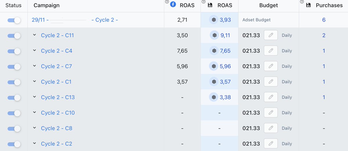Click the 3,38 ROAS value for C13

(225, 97)
